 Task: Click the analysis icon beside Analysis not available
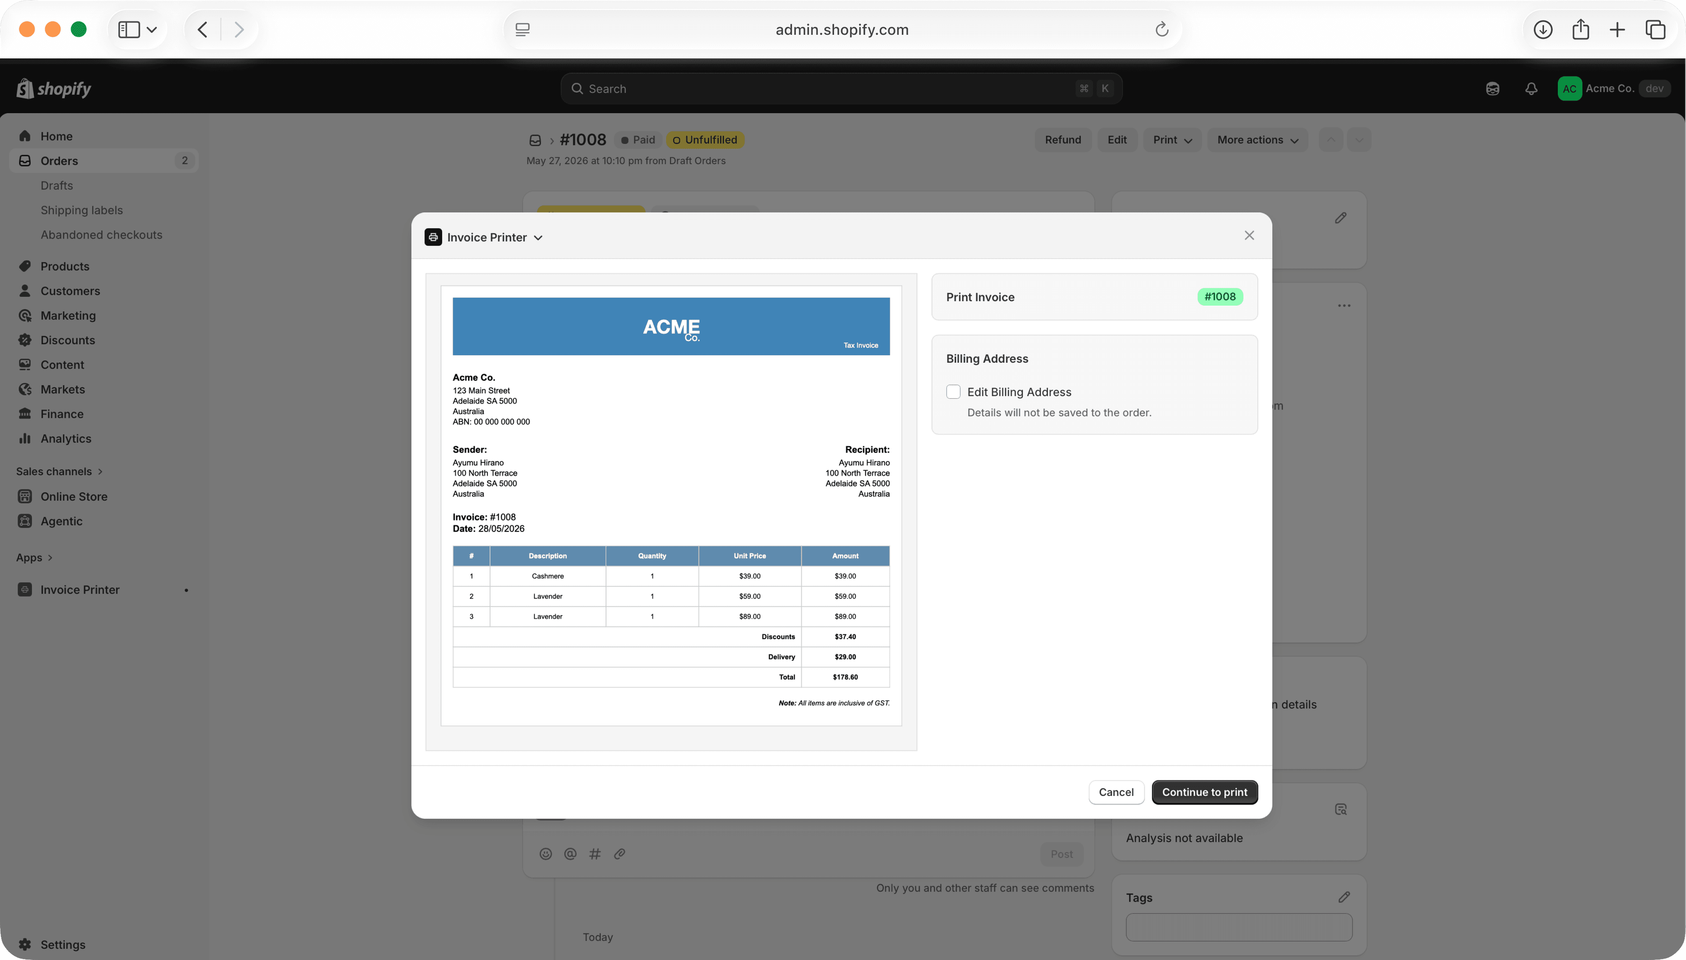tap(1340, 809)
